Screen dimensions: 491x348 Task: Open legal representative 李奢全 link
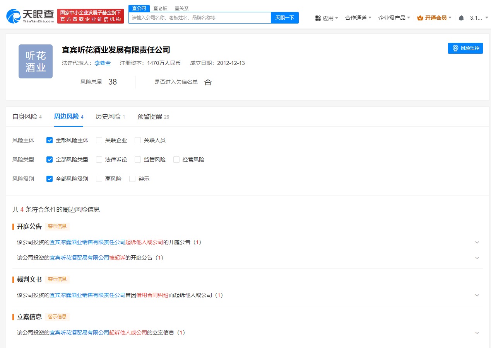coord(103,63)
